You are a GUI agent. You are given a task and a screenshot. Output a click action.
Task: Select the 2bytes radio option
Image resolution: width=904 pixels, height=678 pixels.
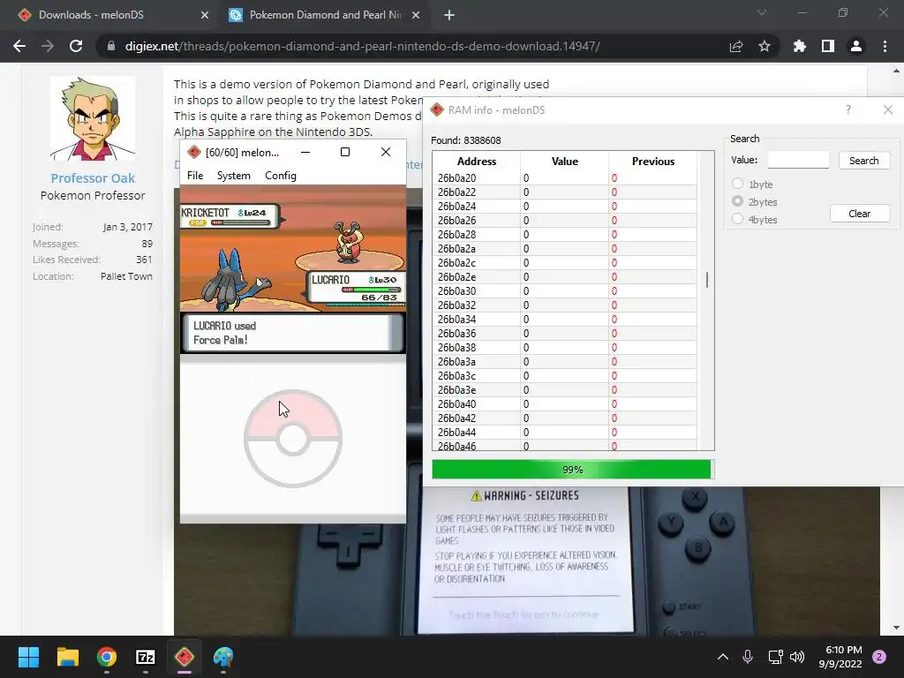[x=737, y=201]
